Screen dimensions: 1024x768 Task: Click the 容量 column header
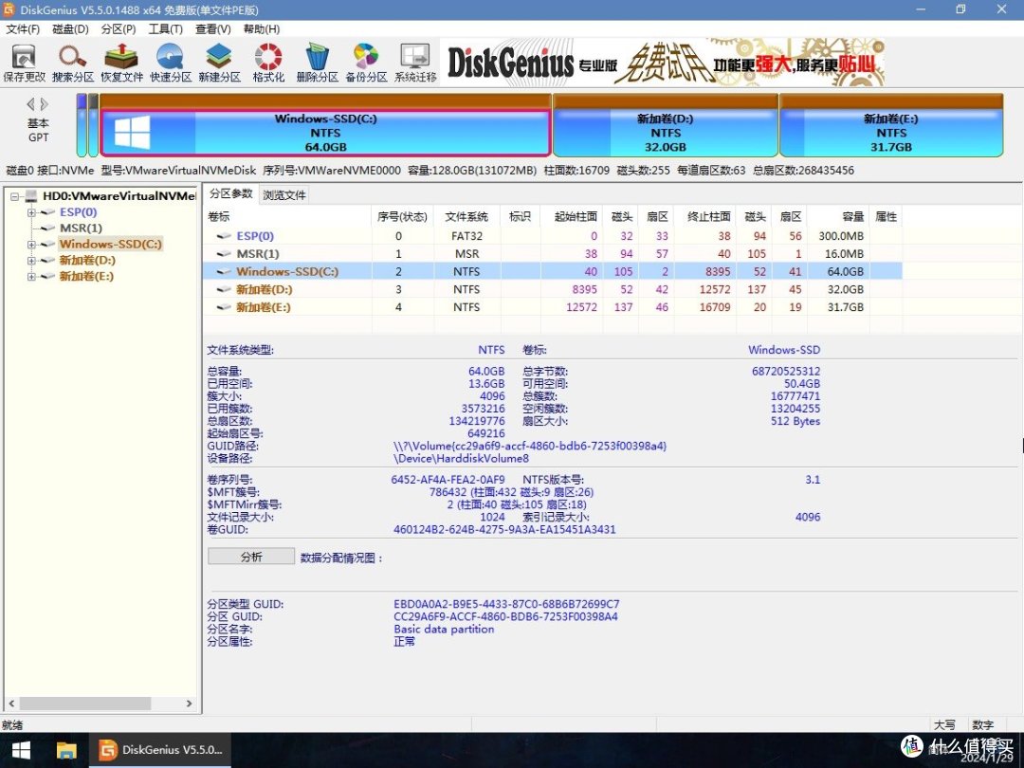click(x=838, y=217)
